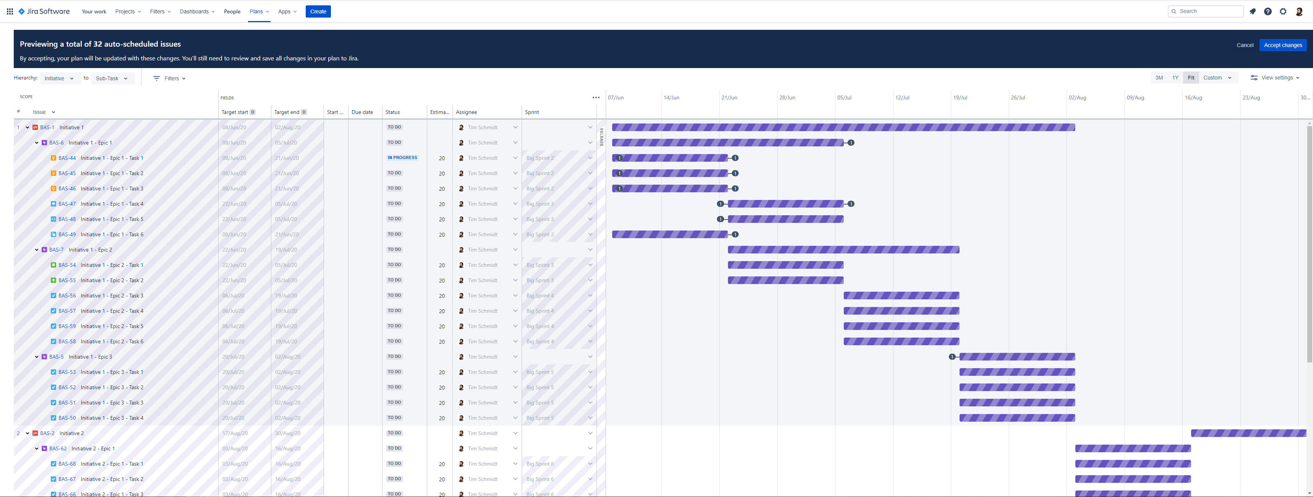Click the dependency badge left of BAS-5 bar
Viewport: 1313px width, 497px height.
952,357
